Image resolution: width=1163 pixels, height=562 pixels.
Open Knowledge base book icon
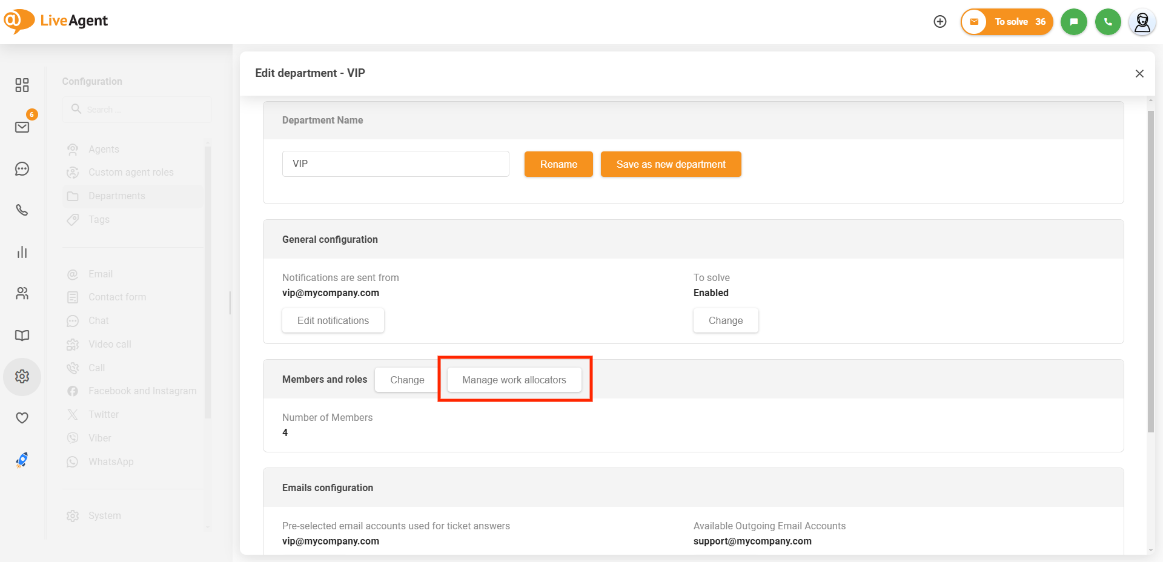tap(22, 336)
